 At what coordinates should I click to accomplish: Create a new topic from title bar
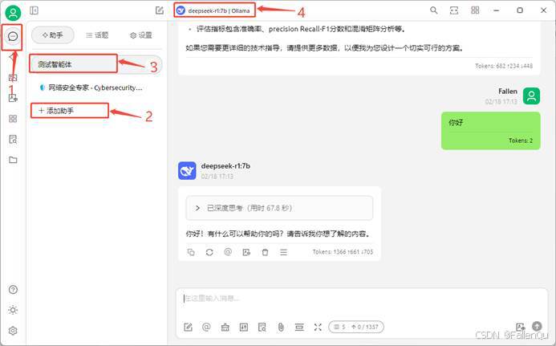pos(160,10)
